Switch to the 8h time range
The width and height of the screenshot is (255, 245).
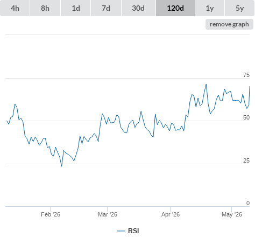[x=45, y=8]
